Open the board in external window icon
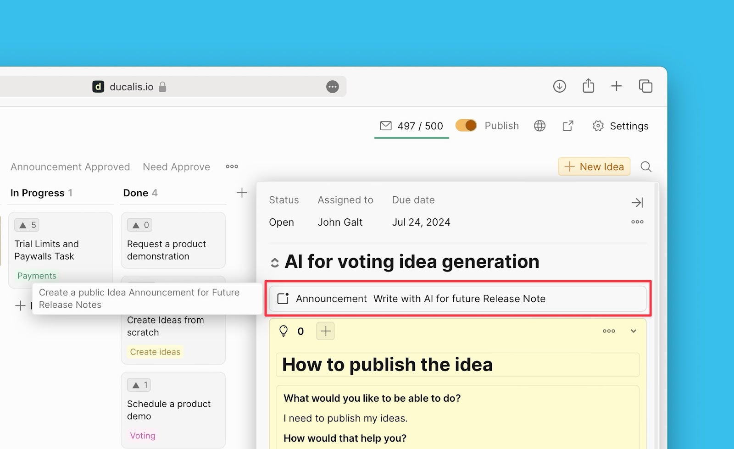Viewport: 734px width, 449px height. pyautogui.click(x=567, y=126)
